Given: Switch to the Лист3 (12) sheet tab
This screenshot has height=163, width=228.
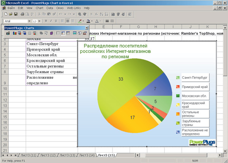Looking at the screenshot, I should (48, 155).
